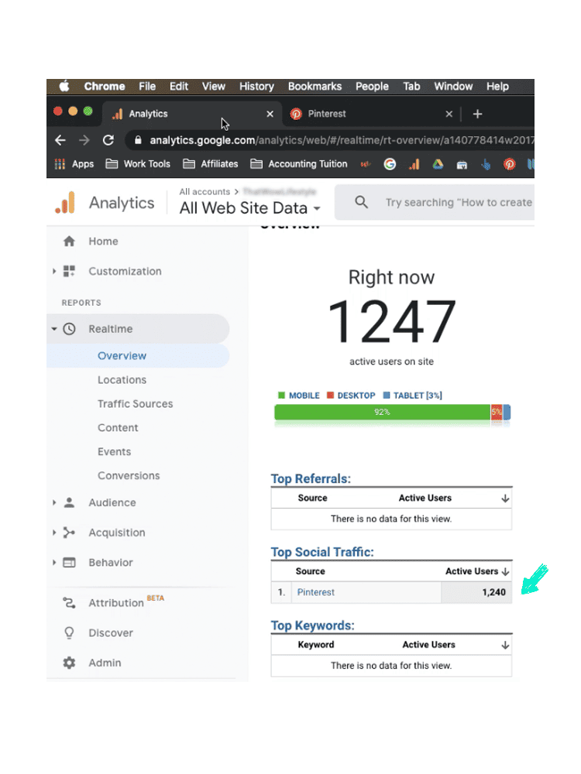Close the Pinterest tab
This screenshot has height=774, width=581.
tap(449, 114)
